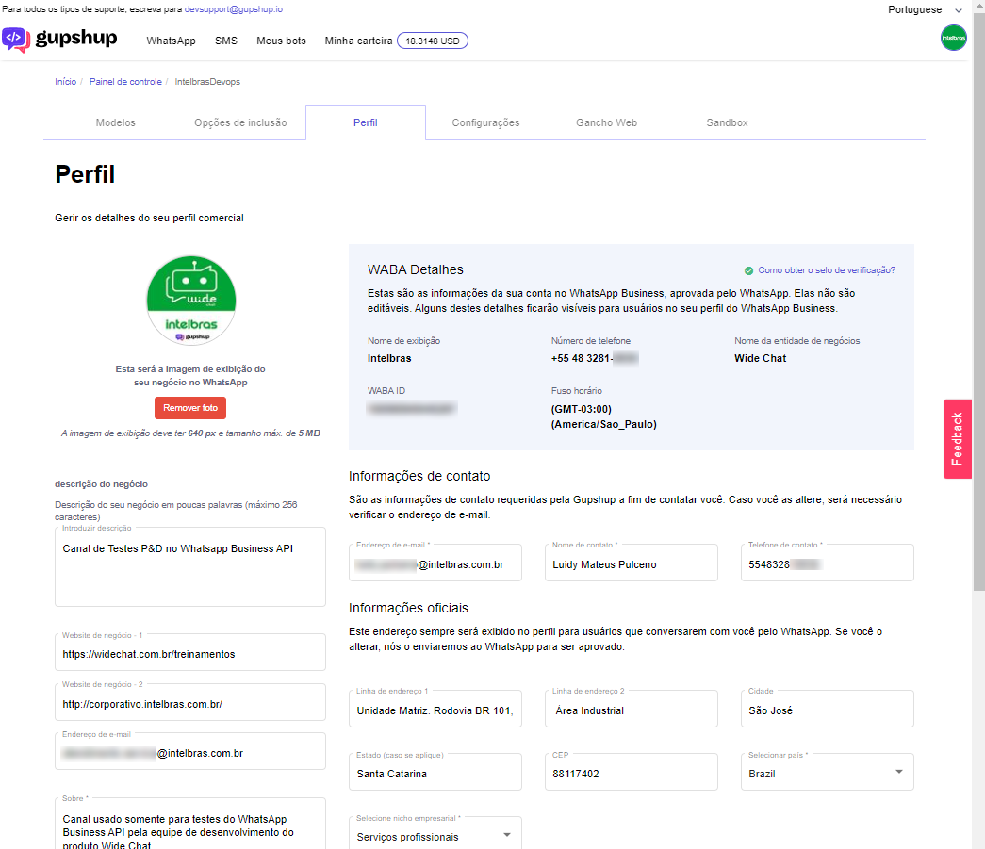Open Minha carteira menu item

359,41
